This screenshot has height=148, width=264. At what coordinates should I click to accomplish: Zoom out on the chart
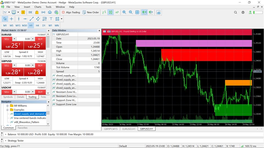[x=131, y=12]
